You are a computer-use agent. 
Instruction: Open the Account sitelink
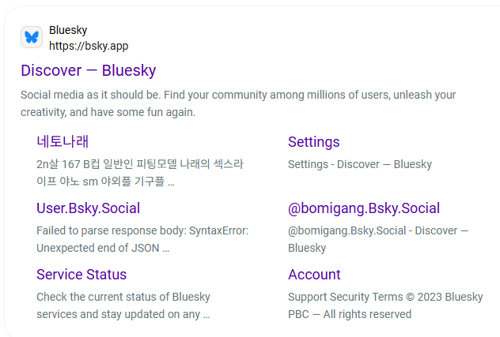(x=314, y=275)
